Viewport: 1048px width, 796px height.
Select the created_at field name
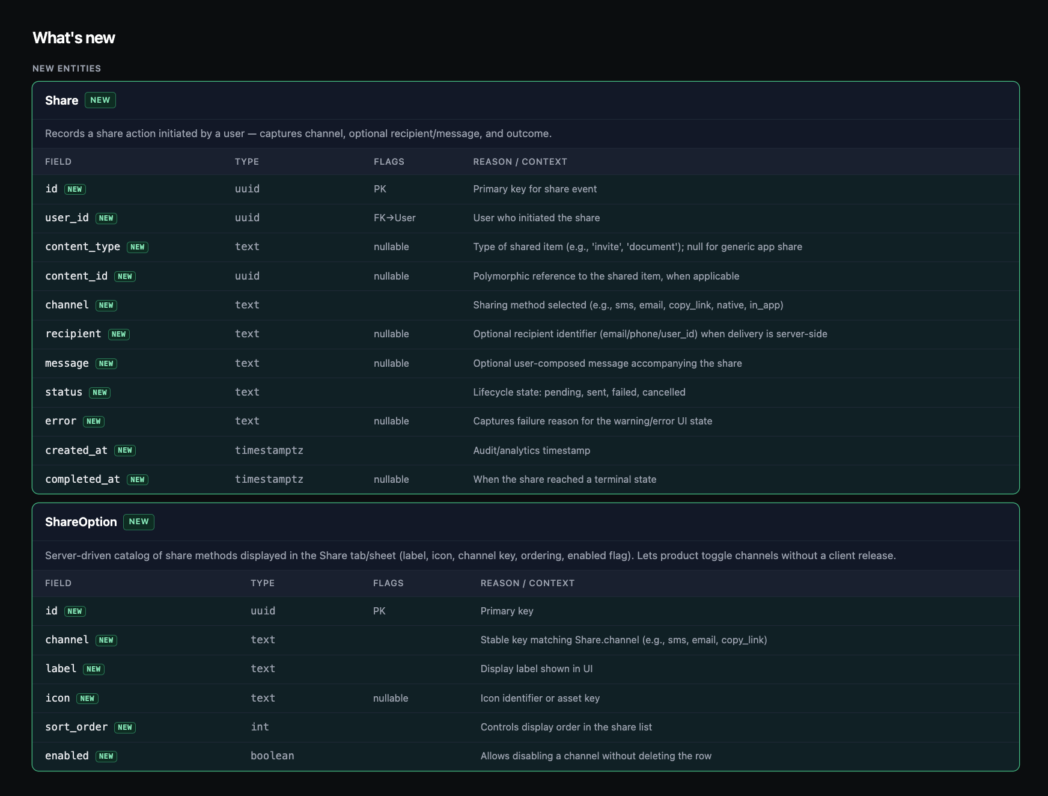[76, 450]
